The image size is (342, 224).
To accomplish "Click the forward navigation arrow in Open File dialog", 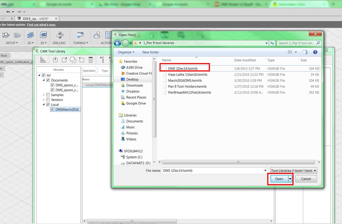I will click(x=125, y=43).
